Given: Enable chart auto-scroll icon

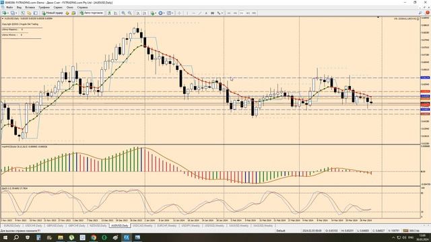Looking at the screenshot, I should pos(138,13).
